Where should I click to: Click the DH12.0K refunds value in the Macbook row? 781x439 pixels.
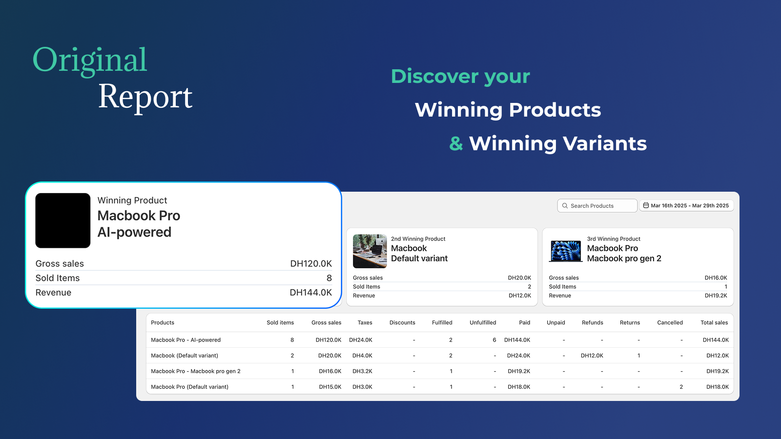coord(592,356)
